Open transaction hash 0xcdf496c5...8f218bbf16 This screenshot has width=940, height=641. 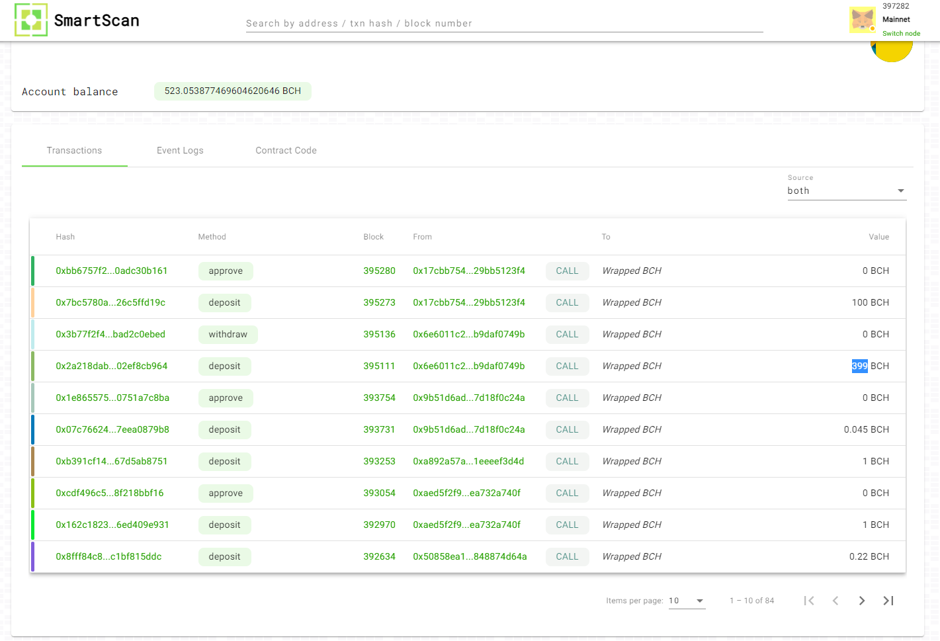110,493
